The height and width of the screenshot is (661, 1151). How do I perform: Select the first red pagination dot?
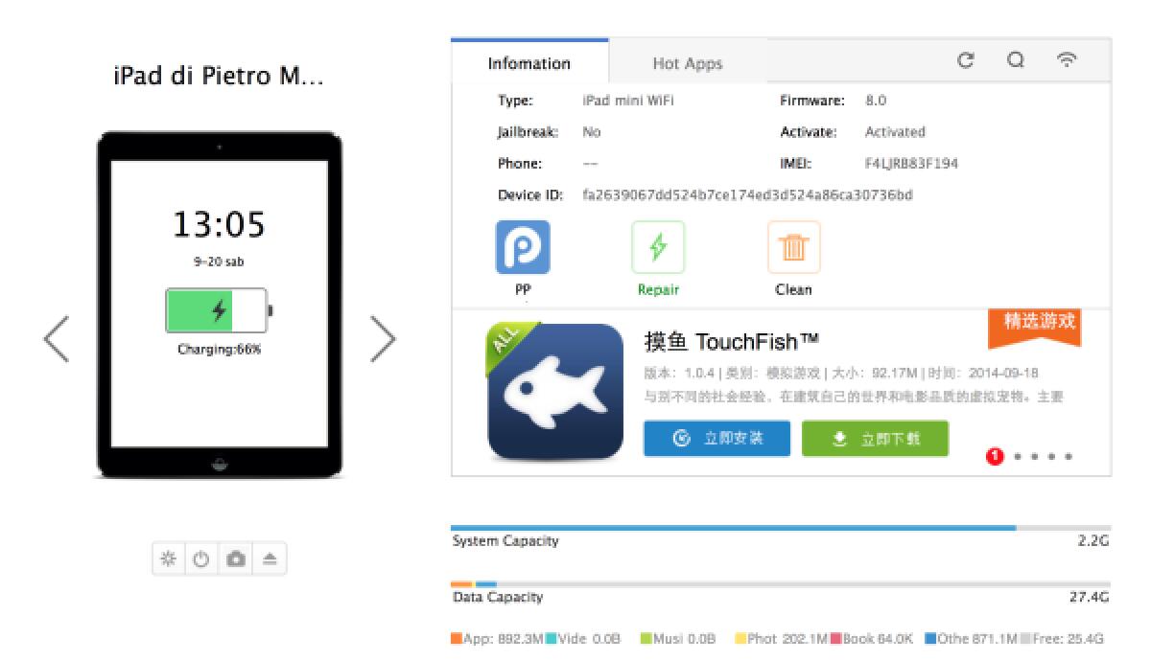click(995, 457)
